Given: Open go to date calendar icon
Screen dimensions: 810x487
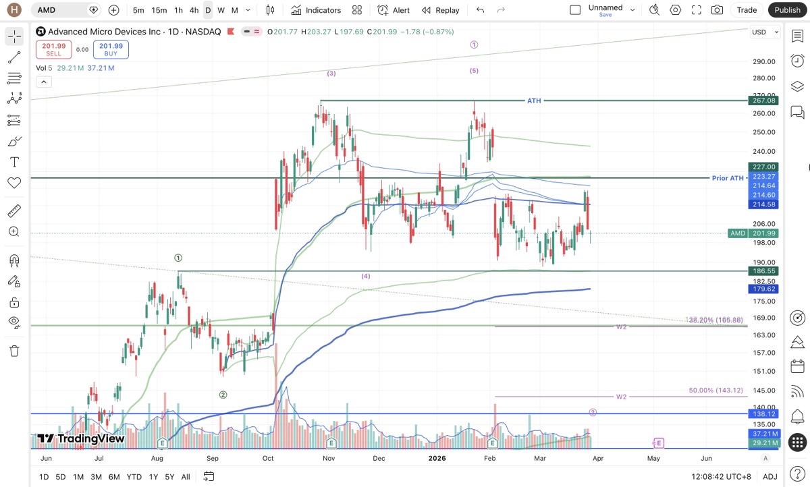Looking at the screenshot, I should tap(209, 477).
